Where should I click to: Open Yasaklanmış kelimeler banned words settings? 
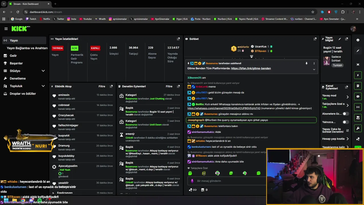(x=335, y=147)
